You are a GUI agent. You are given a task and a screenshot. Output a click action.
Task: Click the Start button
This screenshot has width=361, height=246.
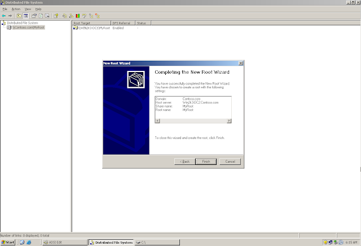tap(8, 242)
